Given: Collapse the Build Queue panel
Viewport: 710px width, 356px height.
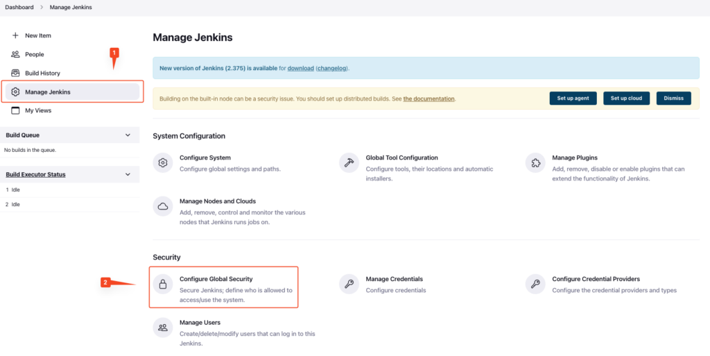Looking at the screenshot, I should click(x=128, y=135).
